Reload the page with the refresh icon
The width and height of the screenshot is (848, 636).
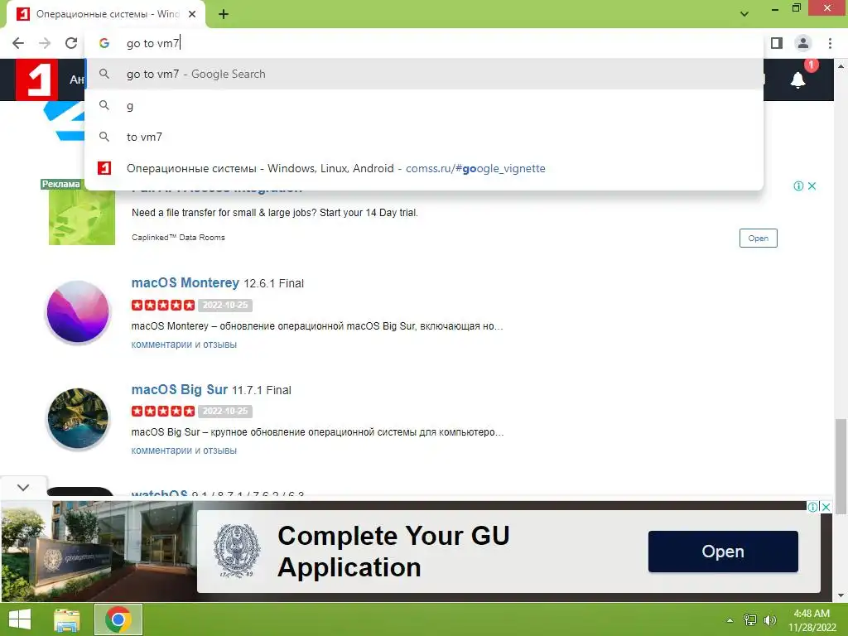[71, 43]
